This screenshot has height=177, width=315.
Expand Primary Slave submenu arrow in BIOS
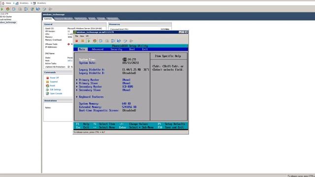point(77,83)
